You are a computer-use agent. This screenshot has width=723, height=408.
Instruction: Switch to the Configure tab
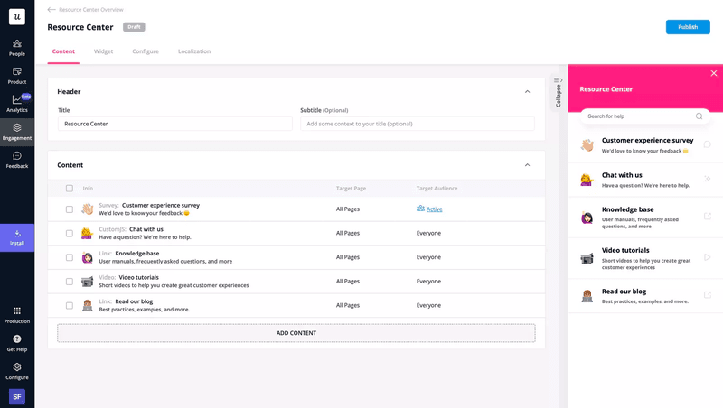point(146,51)
